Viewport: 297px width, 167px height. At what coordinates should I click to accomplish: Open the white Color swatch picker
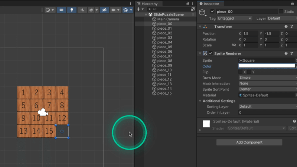267,66
